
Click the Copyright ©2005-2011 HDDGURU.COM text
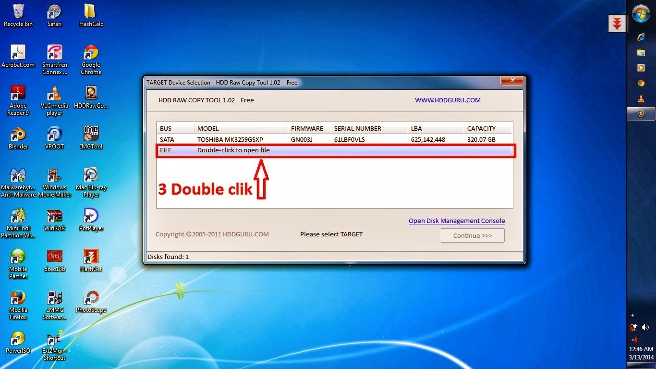[212, 234]
